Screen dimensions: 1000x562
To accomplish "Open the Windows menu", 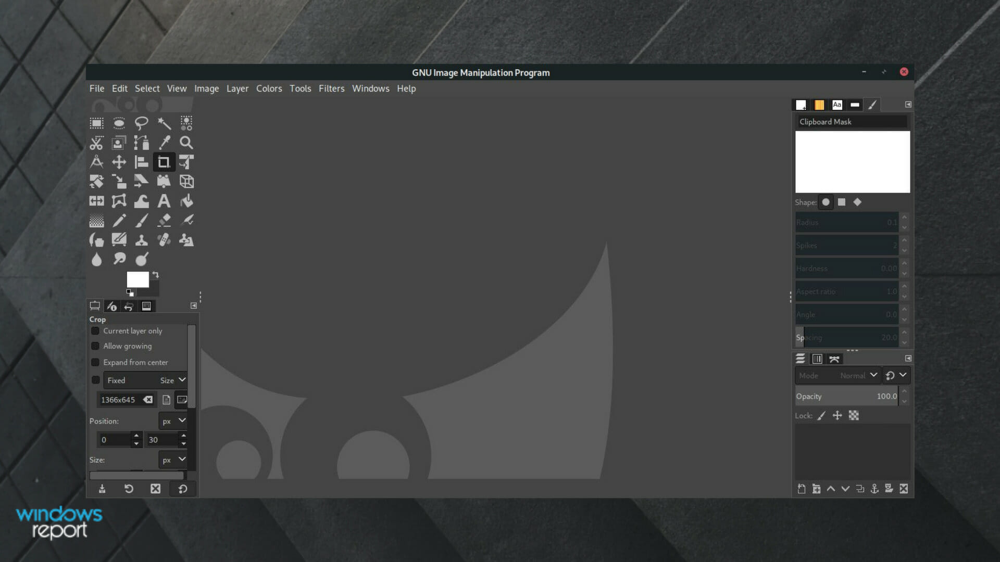I will (371, 88).
